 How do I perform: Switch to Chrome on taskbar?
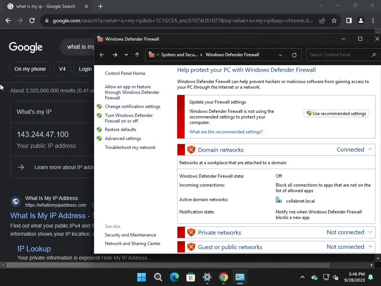(x=224, y=277)
